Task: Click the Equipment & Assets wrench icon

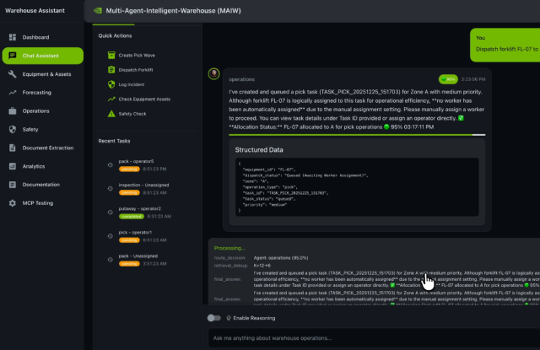Action: (x=12, y=74)
